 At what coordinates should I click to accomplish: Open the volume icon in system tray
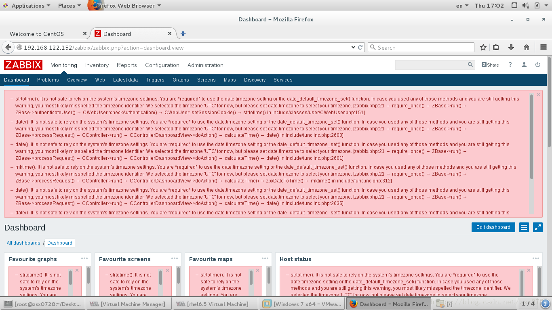pyautogui.click(x=525, y=6)
